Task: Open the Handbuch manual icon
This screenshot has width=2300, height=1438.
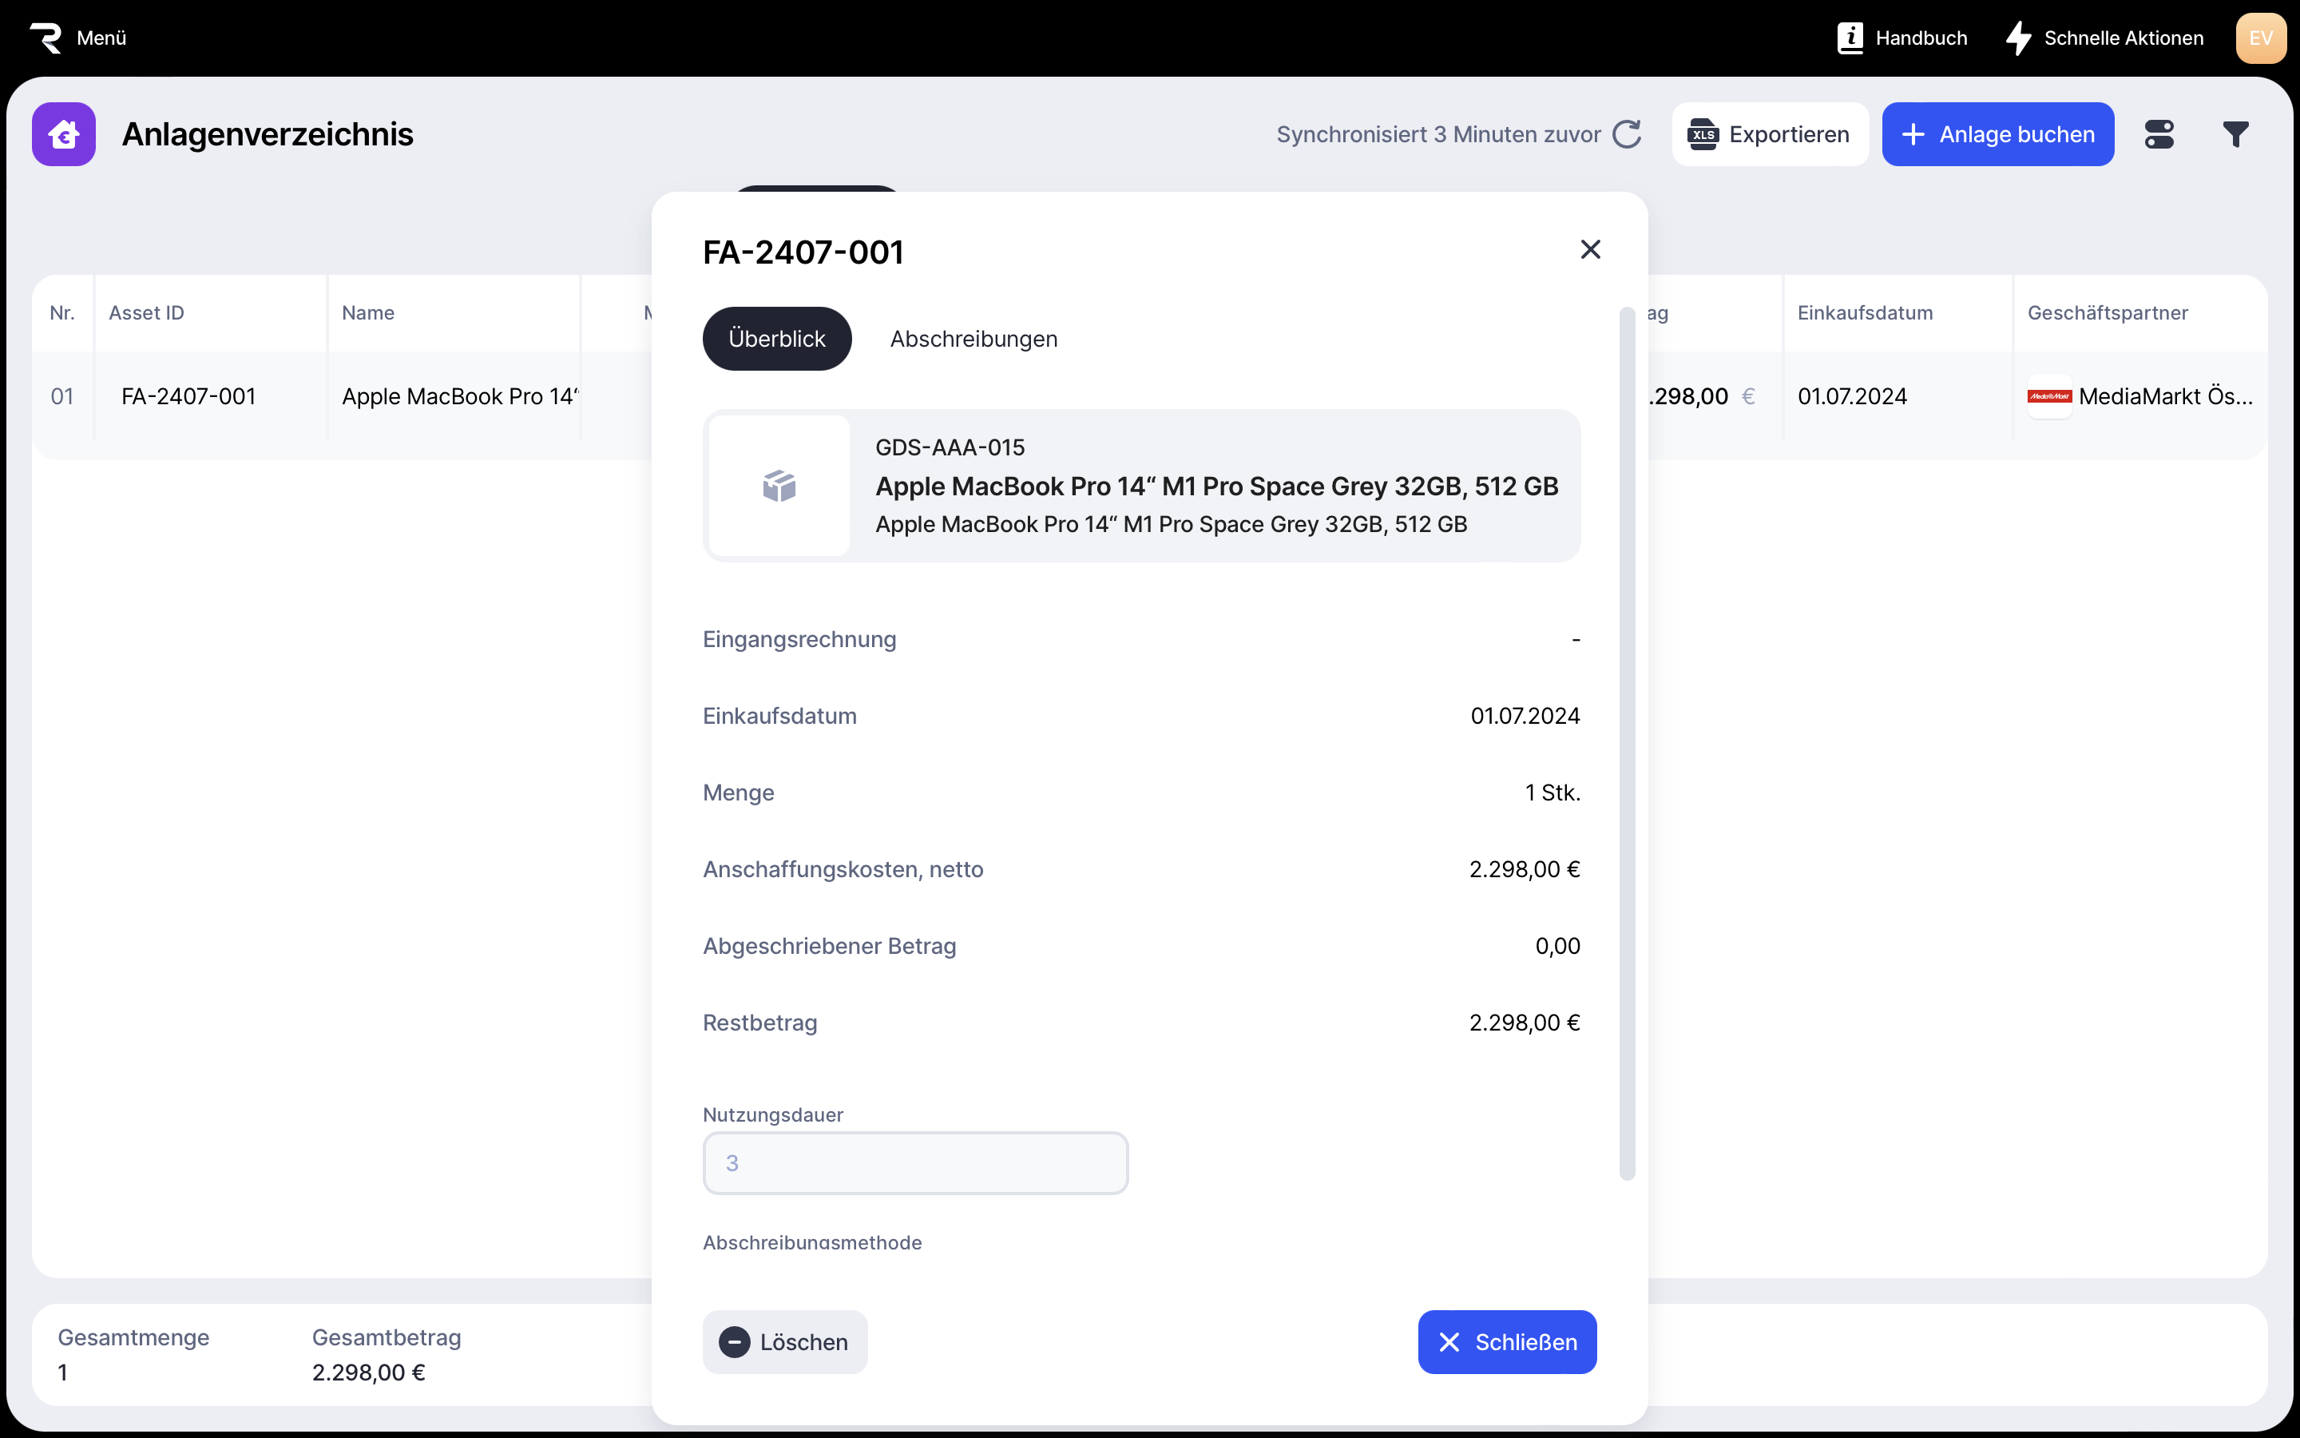Action: [1850, 38]
